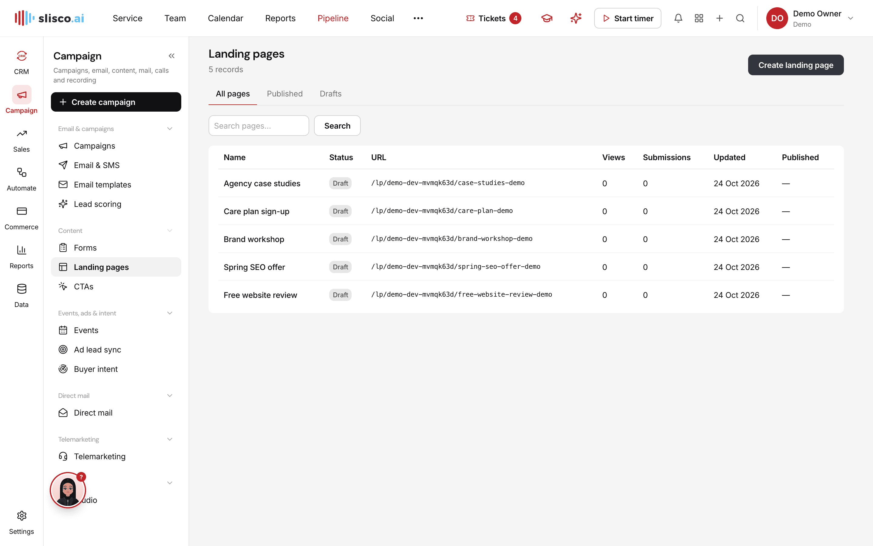Open Ad lead sync in the sidebar
873x546 pixels.
[116, 349]
